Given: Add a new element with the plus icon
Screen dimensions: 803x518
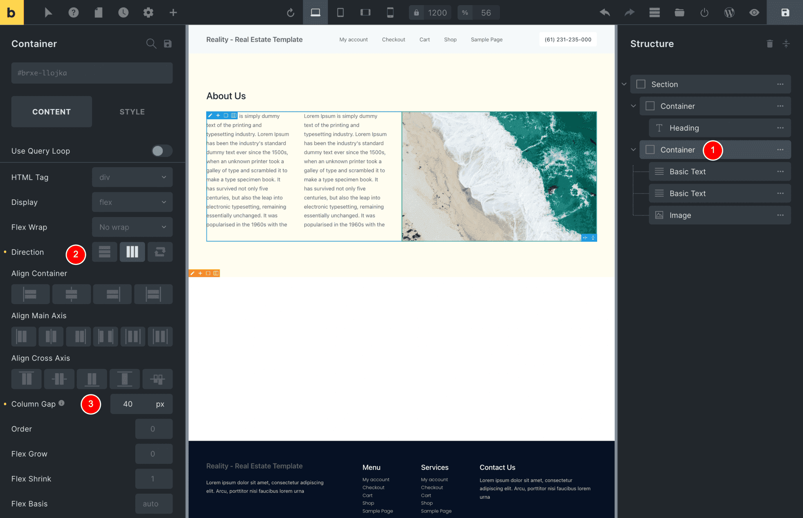Looking at the screenshot, I should point(173,12).
